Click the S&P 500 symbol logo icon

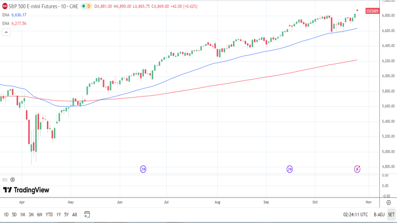(5, 6)
